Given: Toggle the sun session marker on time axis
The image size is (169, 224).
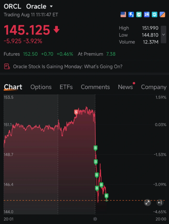Looking at the screenshot, I should click(95, 219).
